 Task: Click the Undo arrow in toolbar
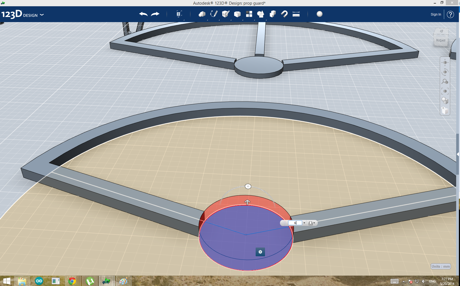click(x=143, y=14)
